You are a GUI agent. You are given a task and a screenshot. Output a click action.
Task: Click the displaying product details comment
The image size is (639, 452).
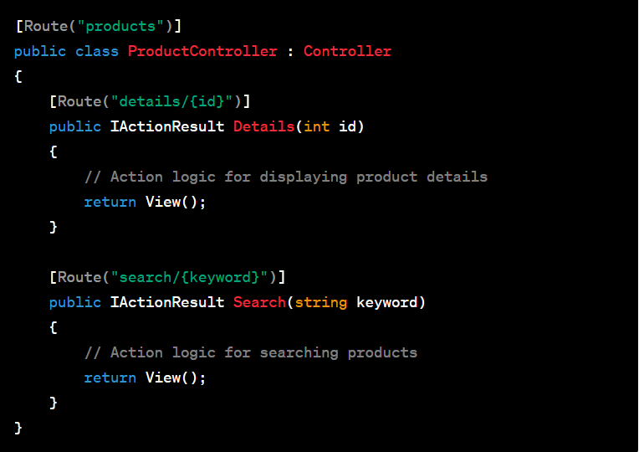pyautogui.click(x=286, y=177)
